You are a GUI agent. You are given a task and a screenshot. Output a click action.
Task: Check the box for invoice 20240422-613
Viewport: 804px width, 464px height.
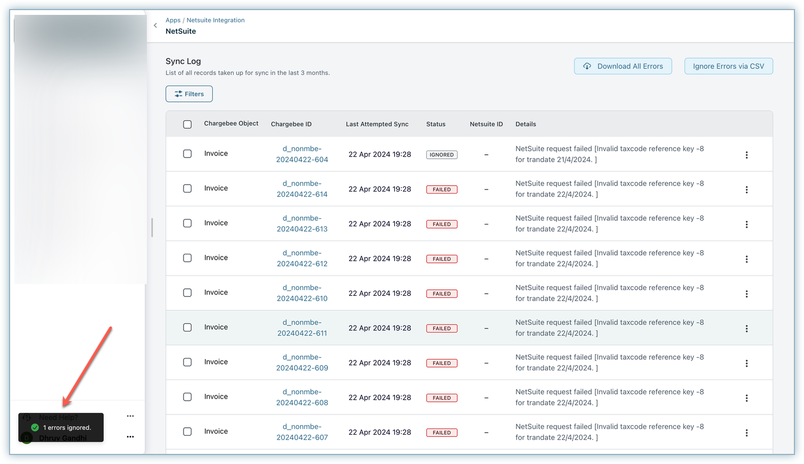[187, 223]
